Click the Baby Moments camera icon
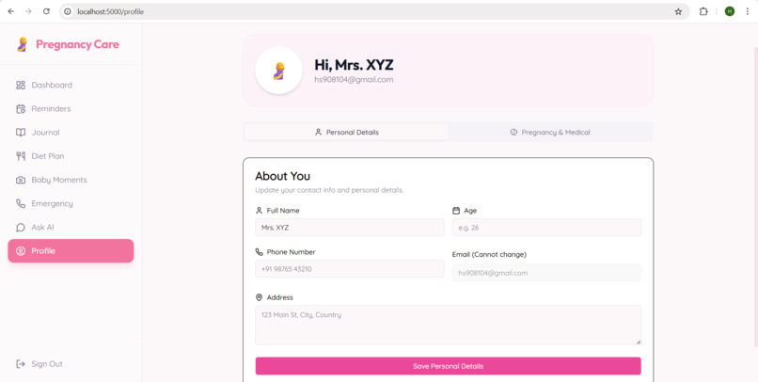This screenshot has height=382, width=758. point(21,180)
